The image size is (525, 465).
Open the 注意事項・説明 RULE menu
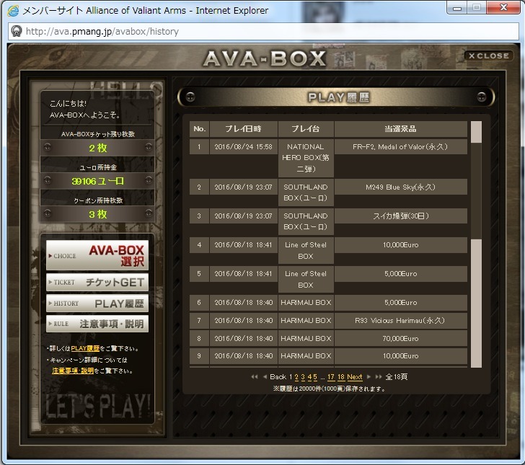pyautogui.click(x=97, y=324)
